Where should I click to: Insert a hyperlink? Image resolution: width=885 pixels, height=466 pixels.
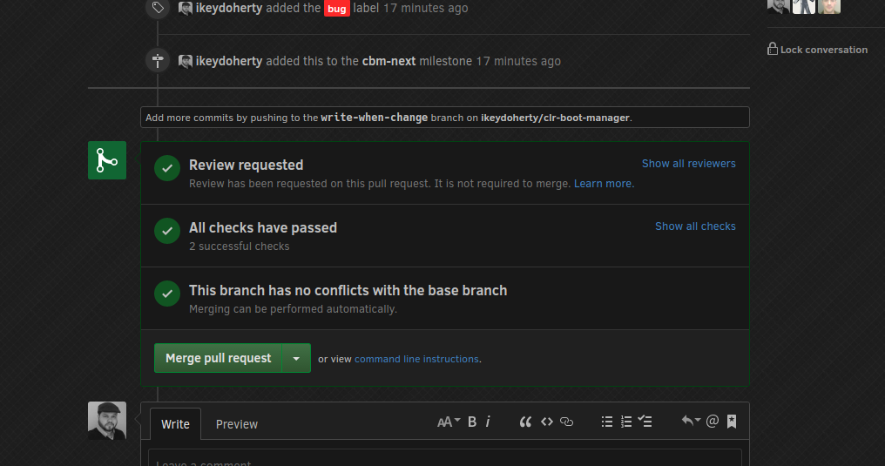click(x=567, y=422)
